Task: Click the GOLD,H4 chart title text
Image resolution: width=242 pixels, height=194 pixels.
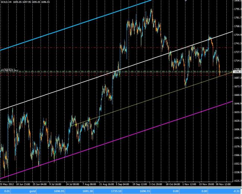Action: (x=6, y=2)
